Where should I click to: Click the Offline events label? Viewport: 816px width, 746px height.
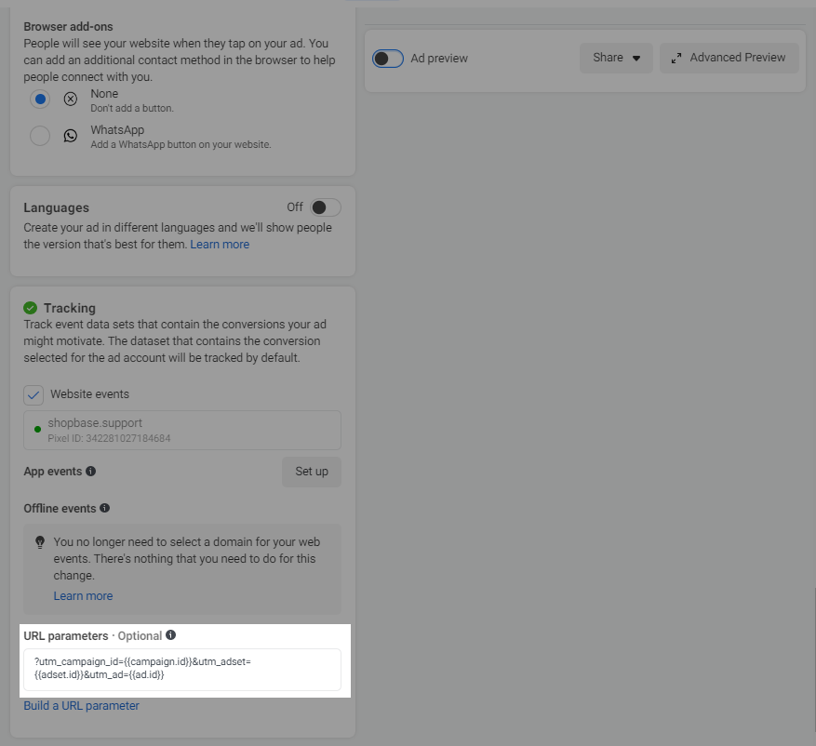pyautogui.click(x=60, y=508)
